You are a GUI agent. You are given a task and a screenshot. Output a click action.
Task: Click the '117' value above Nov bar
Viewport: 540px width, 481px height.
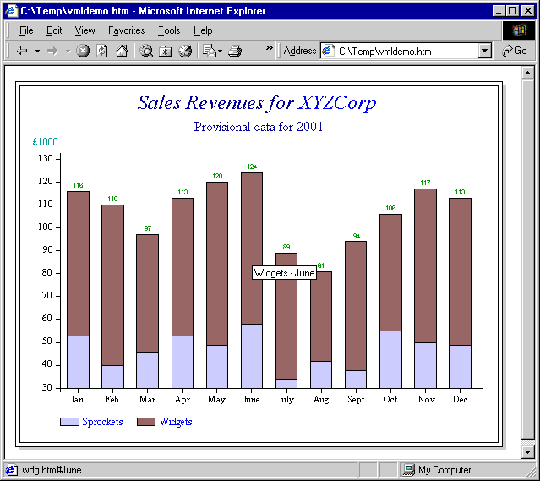click(x=425, y=183)
